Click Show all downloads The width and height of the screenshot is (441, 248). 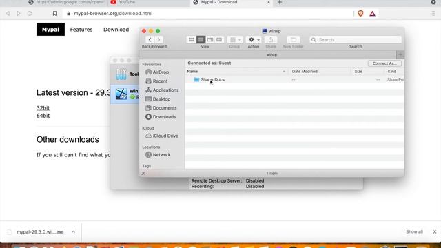pyautogui.click(x=414, y=232)
